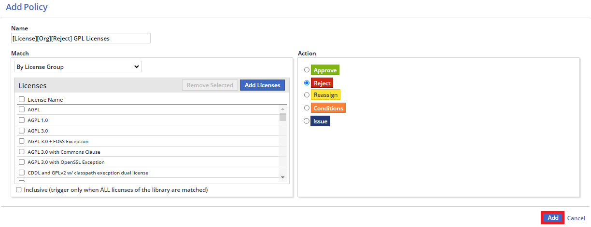Select the Reassign action radio button
Screen dimensions: 591x227
click(x=307, y=95)
